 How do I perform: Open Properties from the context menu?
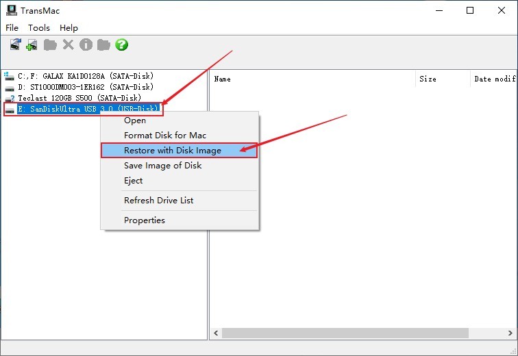click(x=180, y=220)
